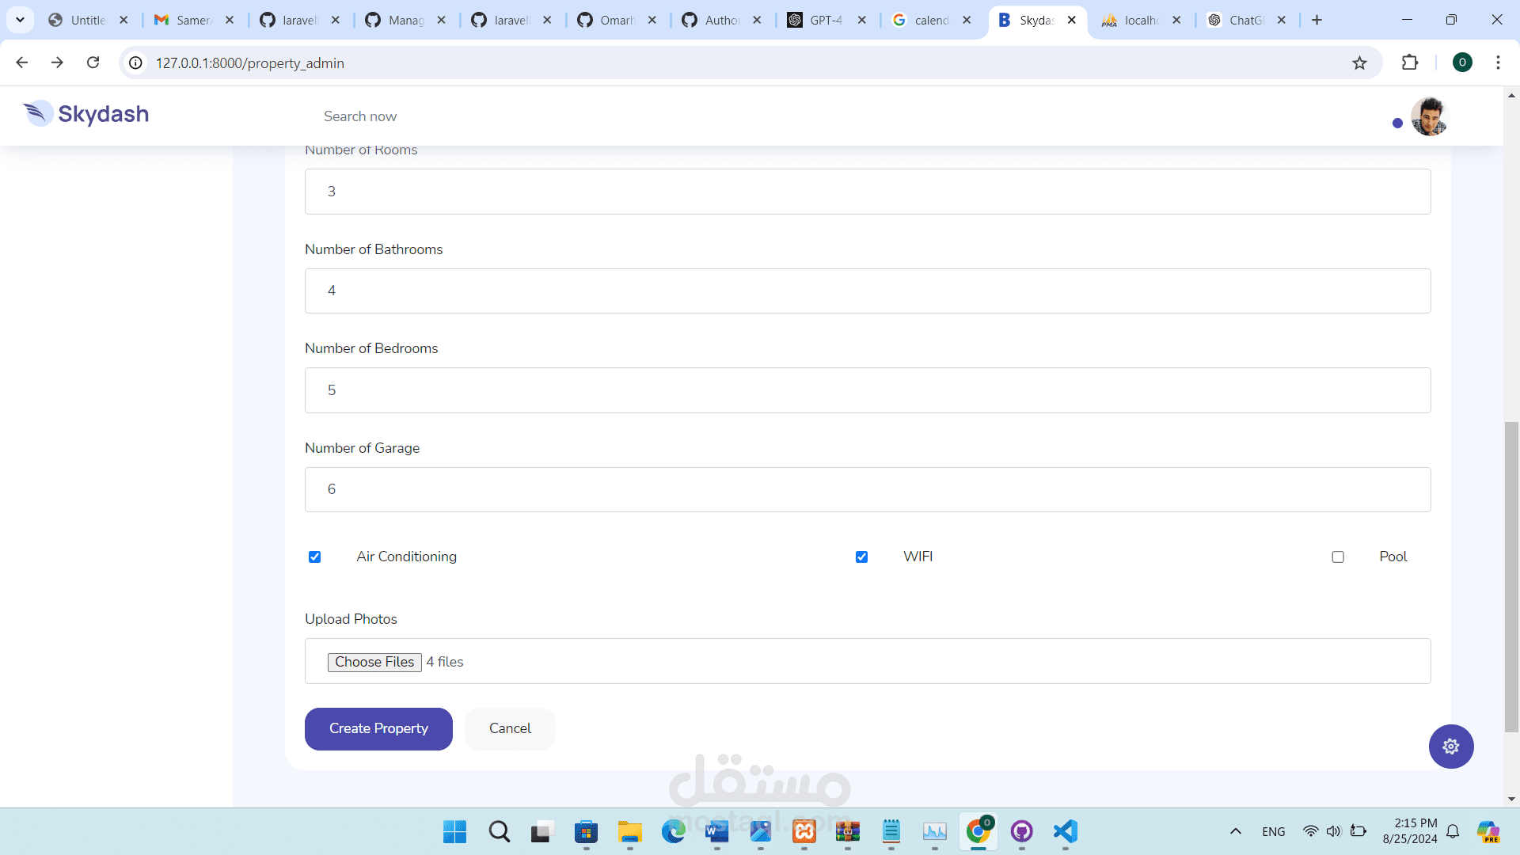
Task: Open the user profile avatar menu
Action: coord(1429,116)
